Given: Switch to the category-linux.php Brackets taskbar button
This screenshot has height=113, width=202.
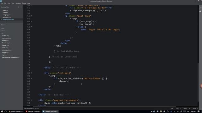Looking at the screenshot, I should pyautogui.click(x=50, y=111).
